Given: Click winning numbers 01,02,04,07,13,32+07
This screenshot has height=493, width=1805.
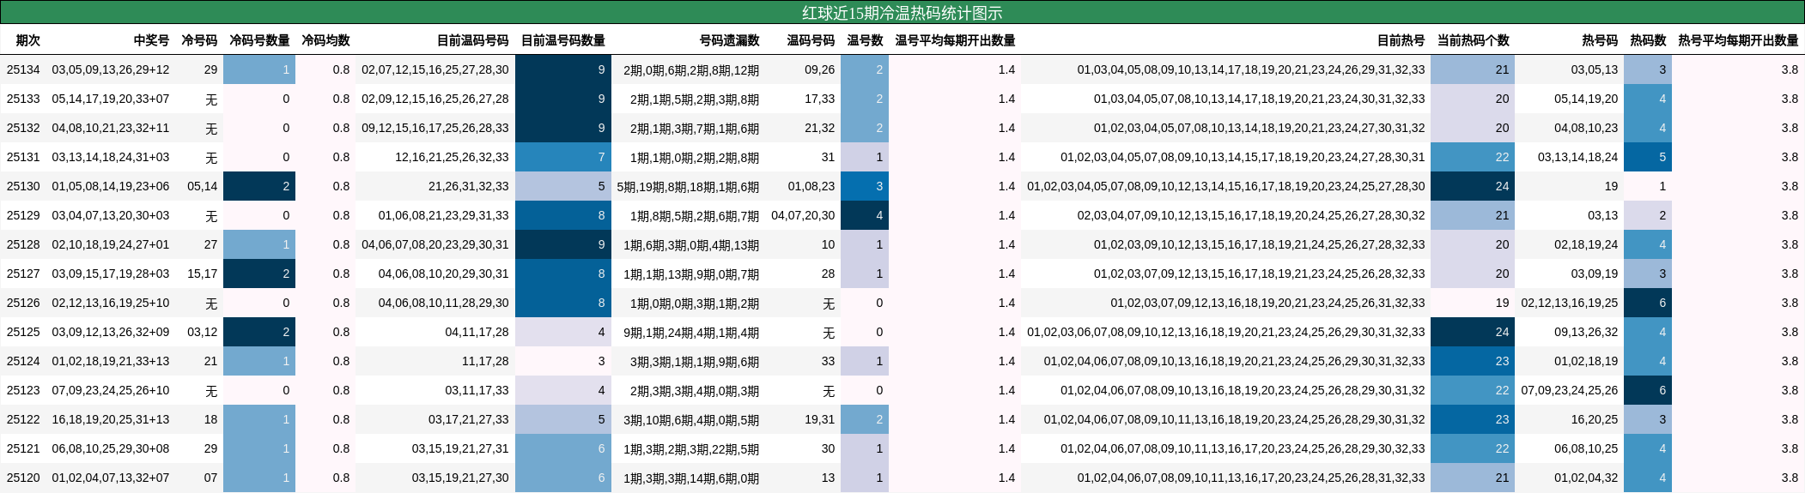Looking at the screenshot, I should pos(111,478).
